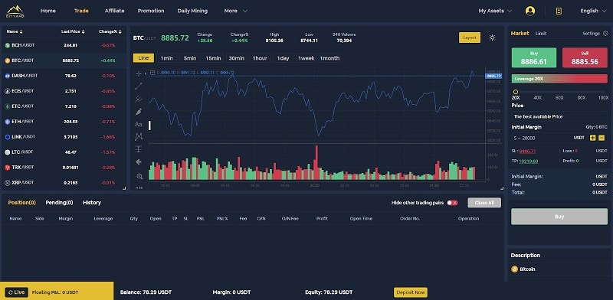The image size is (613, 300).
Task: Expand the My Assets dropdown
Action: [x=495, y=11]
